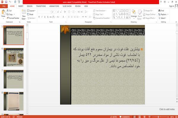The height and width of the screenshot is (118, 178).
Task: Click Convert to SmartArt
Action: click(101, 18)
